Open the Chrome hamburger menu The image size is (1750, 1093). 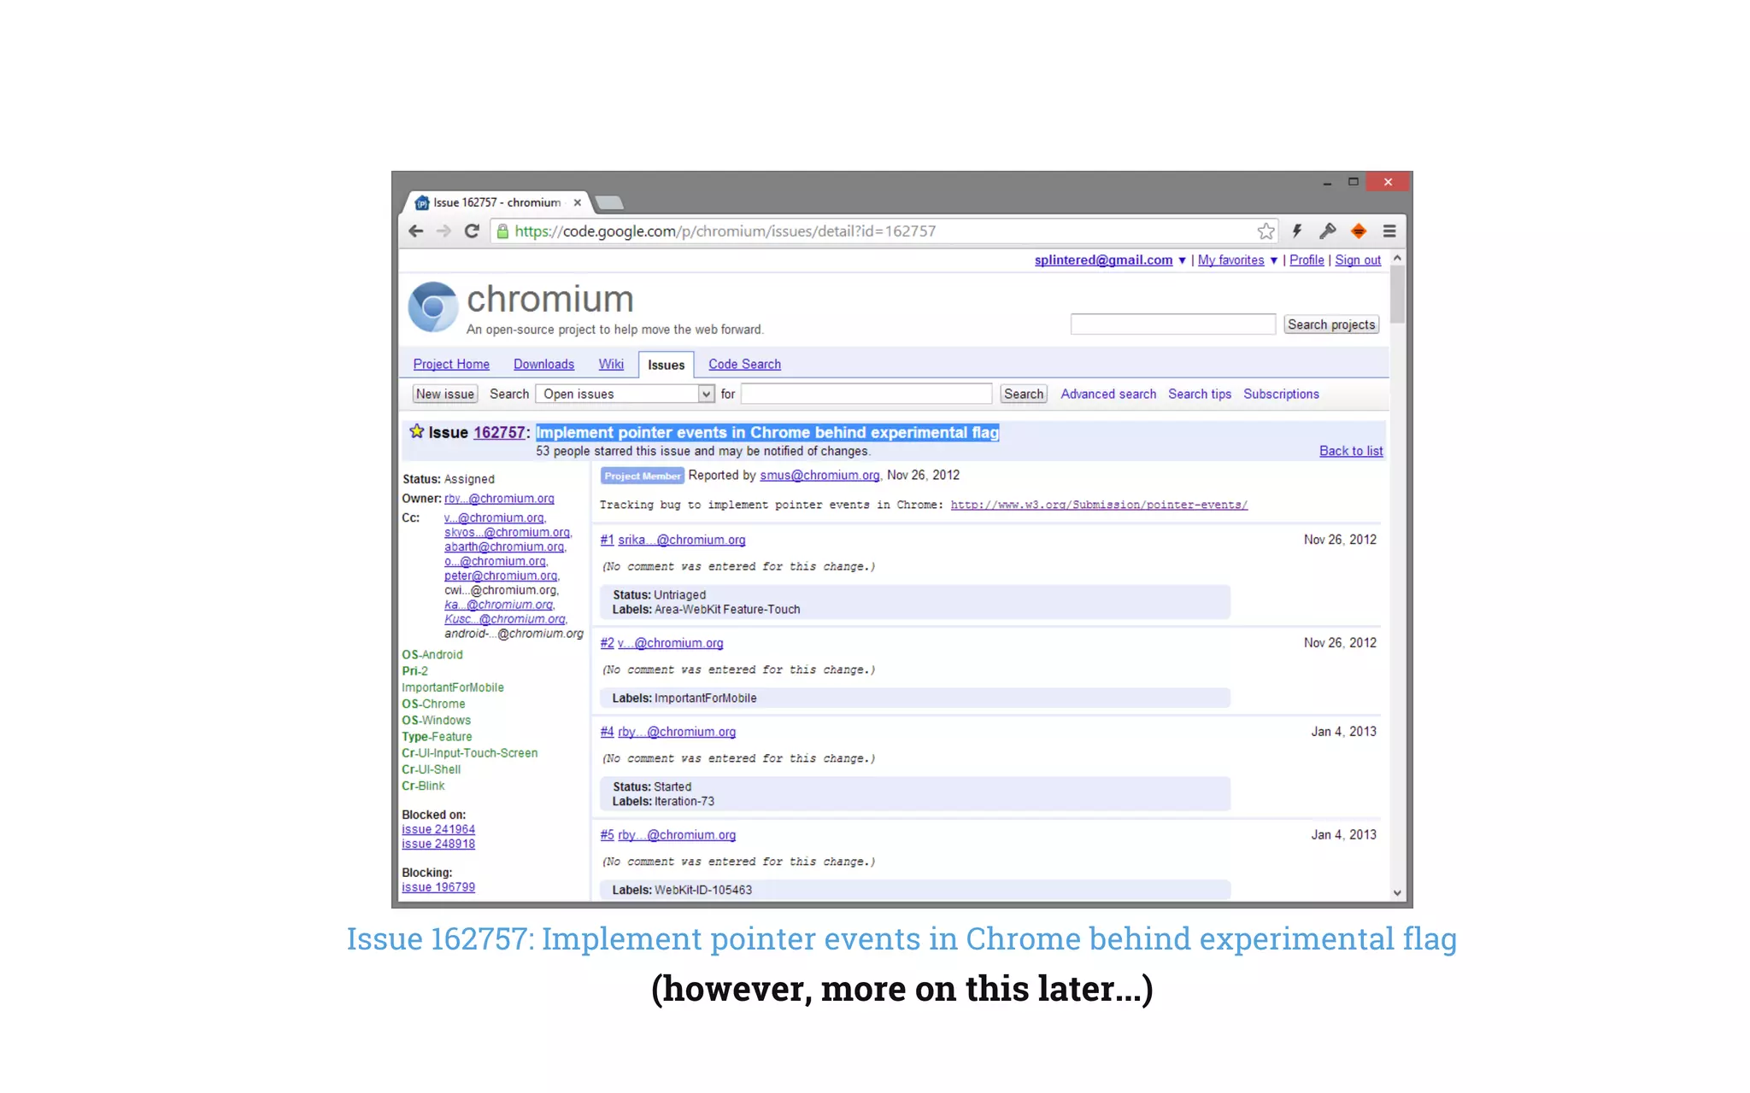pyautogui.click(x=1389, y=231)
